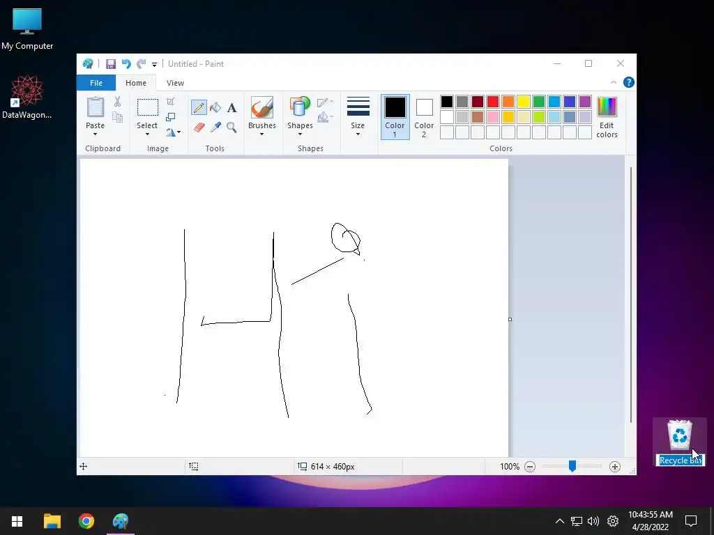Click the Brushes icon

pyautogui.click(x=262, y=107)
